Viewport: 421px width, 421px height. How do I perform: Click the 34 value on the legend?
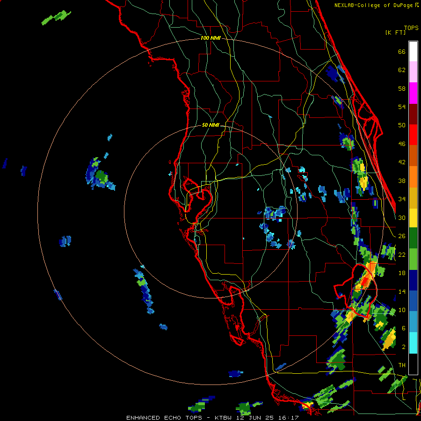(402, 199)
